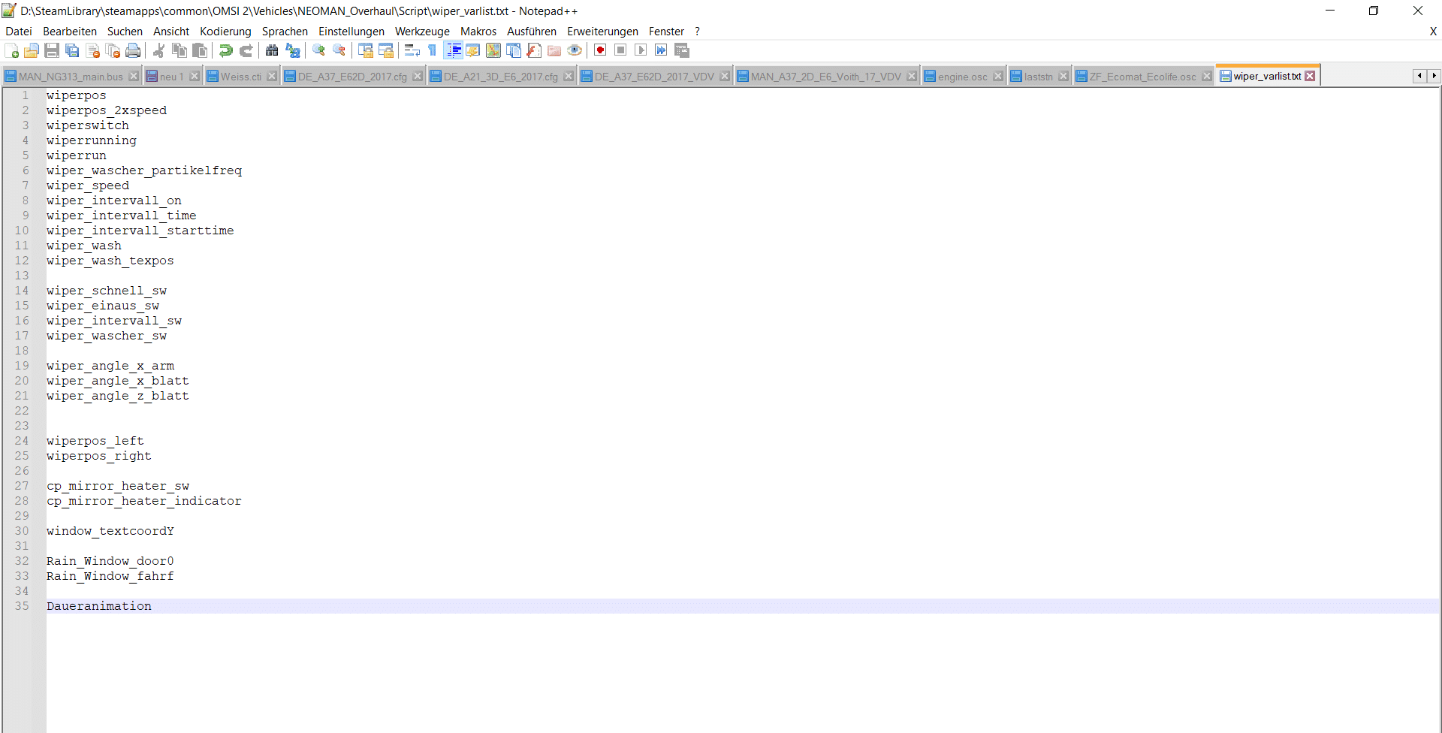Start macro recording with red dot icon
The height and width of the screenshot is (733, 1442).
600,50
